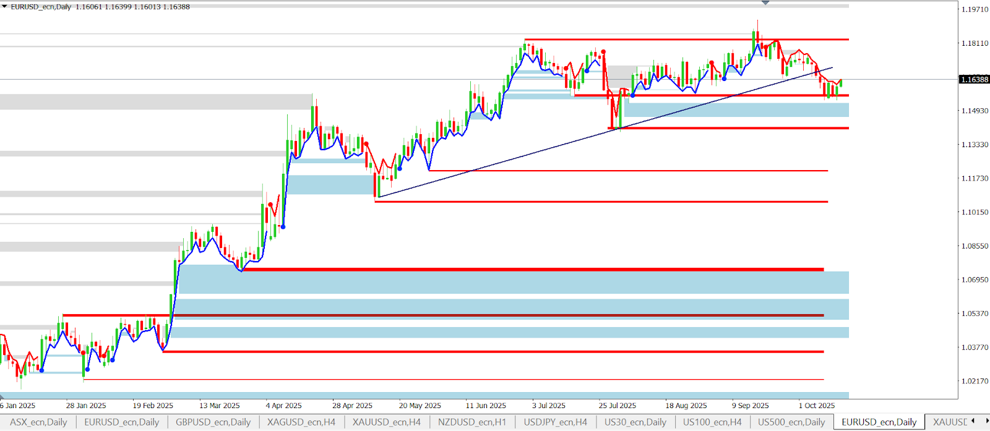Click the 4 Apr 2025 date label
Screen dimensions: 990x431
[283, 406]
